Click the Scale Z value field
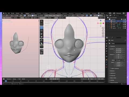 click(119, 66)
